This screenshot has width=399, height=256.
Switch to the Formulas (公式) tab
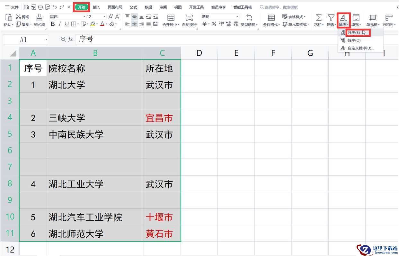click(133, 7)
